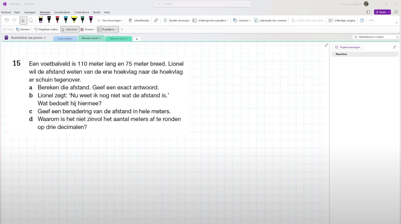The height and width of the screenshot is (224, 401).
Task: Click the exercise 15 image
Action: coord(98,95)
